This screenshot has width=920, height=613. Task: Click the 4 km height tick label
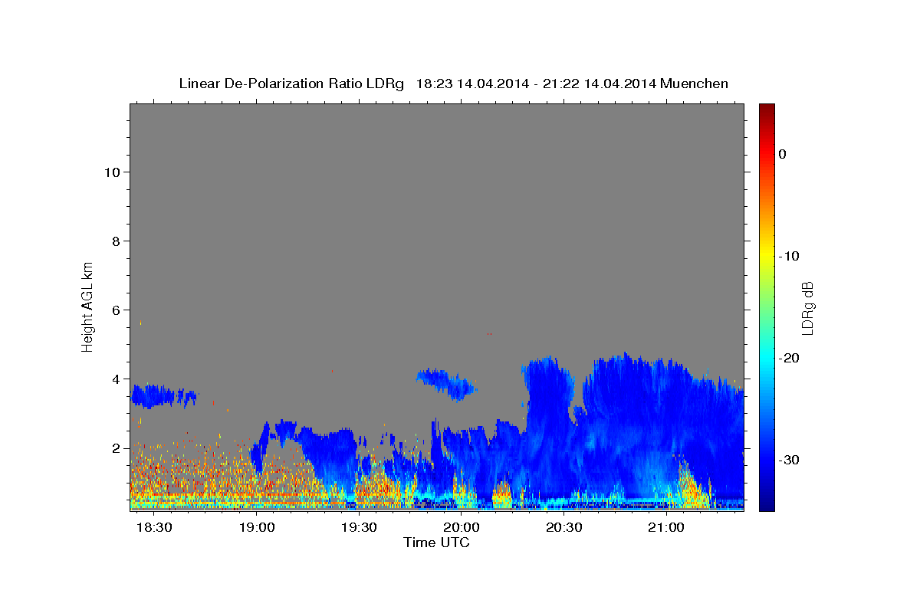point(115,379)
